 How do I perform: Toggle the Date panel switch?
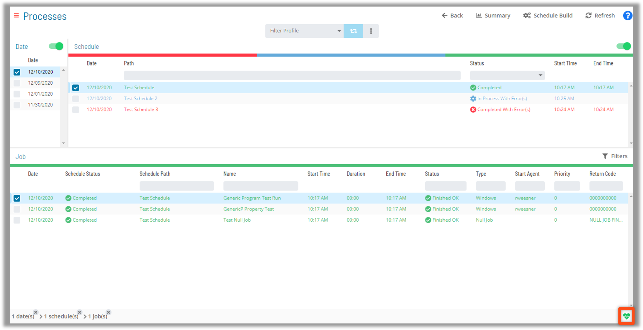tap(55, 46)
